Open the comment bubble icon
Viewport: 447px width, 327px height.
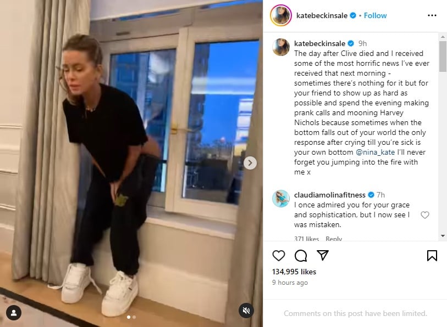tap(300, 256)
